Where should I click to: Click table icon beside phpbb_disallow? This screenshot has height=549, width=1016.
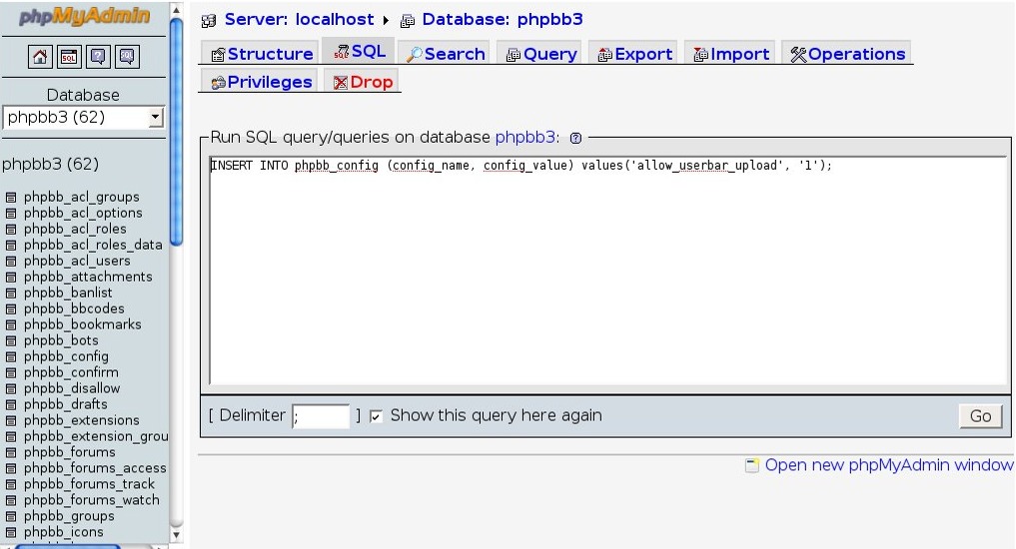11,389
